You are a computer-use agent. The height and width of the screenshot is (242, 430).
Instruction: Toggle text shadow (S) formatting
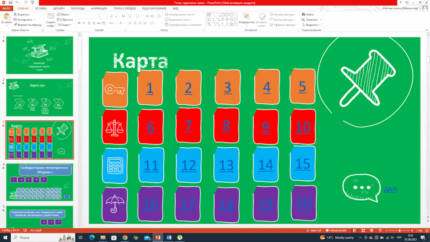point(94,23)
